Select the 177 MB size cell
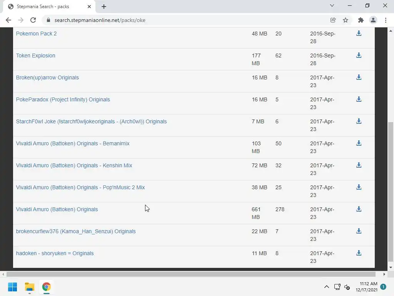The width and height of the screenshot is (394, 296). click(256, 59)
